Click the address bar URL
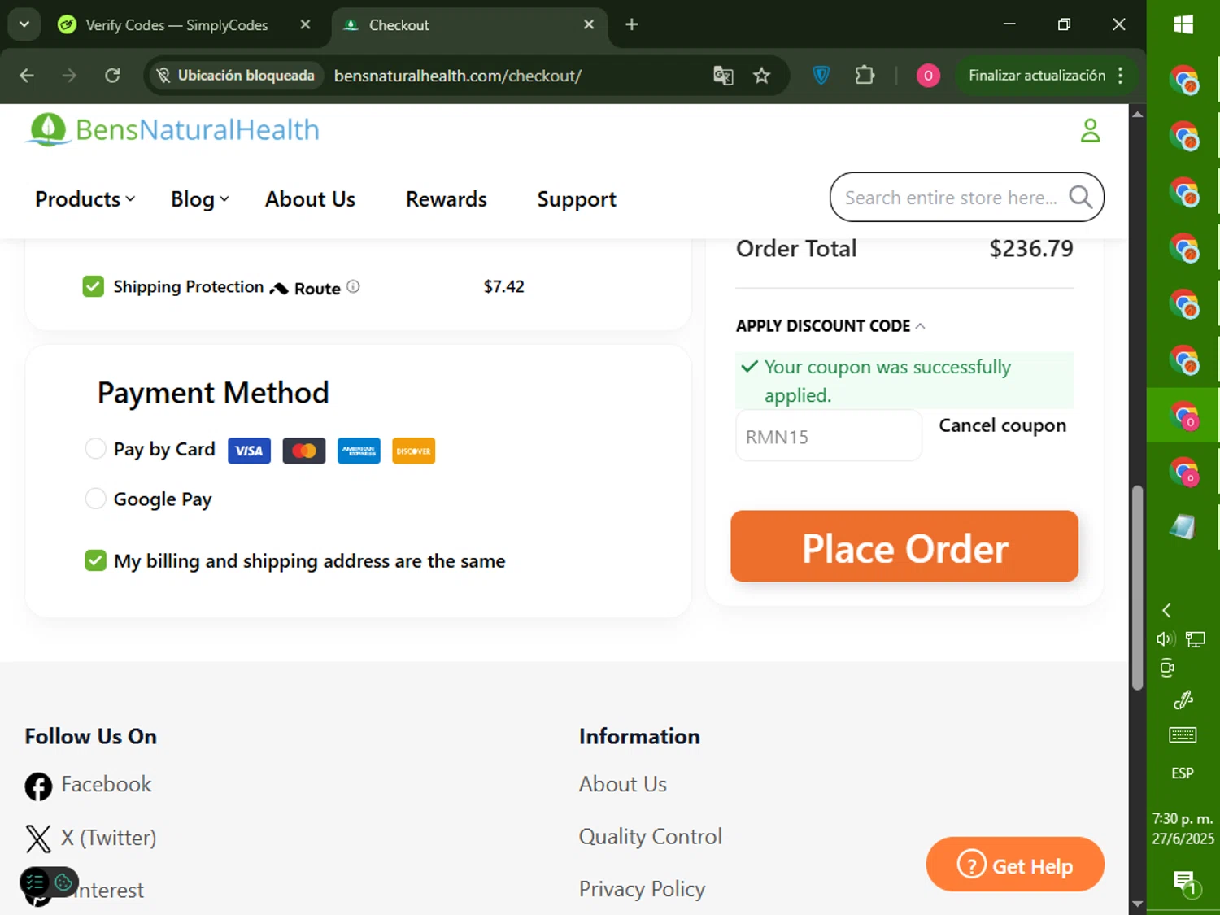This screenshot has height=915, width=1220. coord(457,76)
